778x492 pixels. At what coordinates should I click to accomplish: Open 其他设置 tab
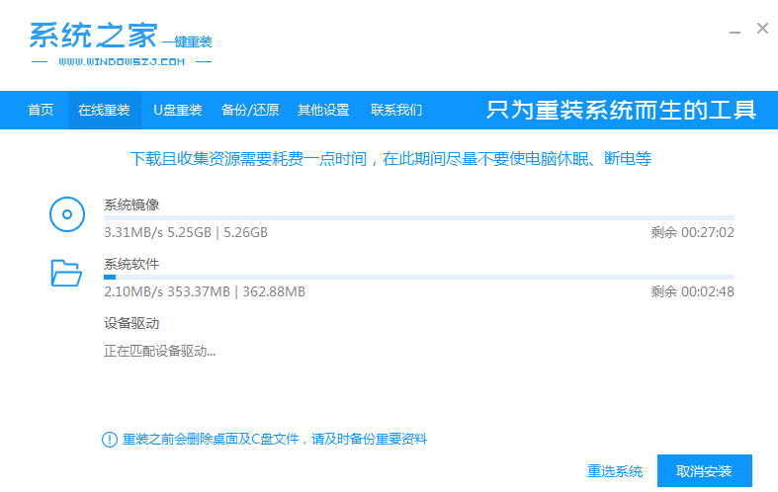(x=323, y=110)
